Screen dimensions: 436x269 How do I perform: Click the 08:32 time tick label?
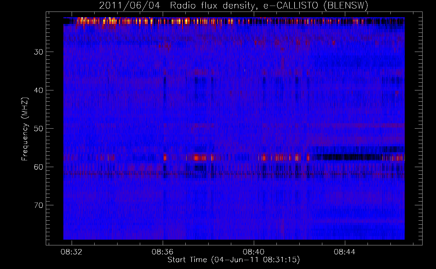click(x=71, y=252)
